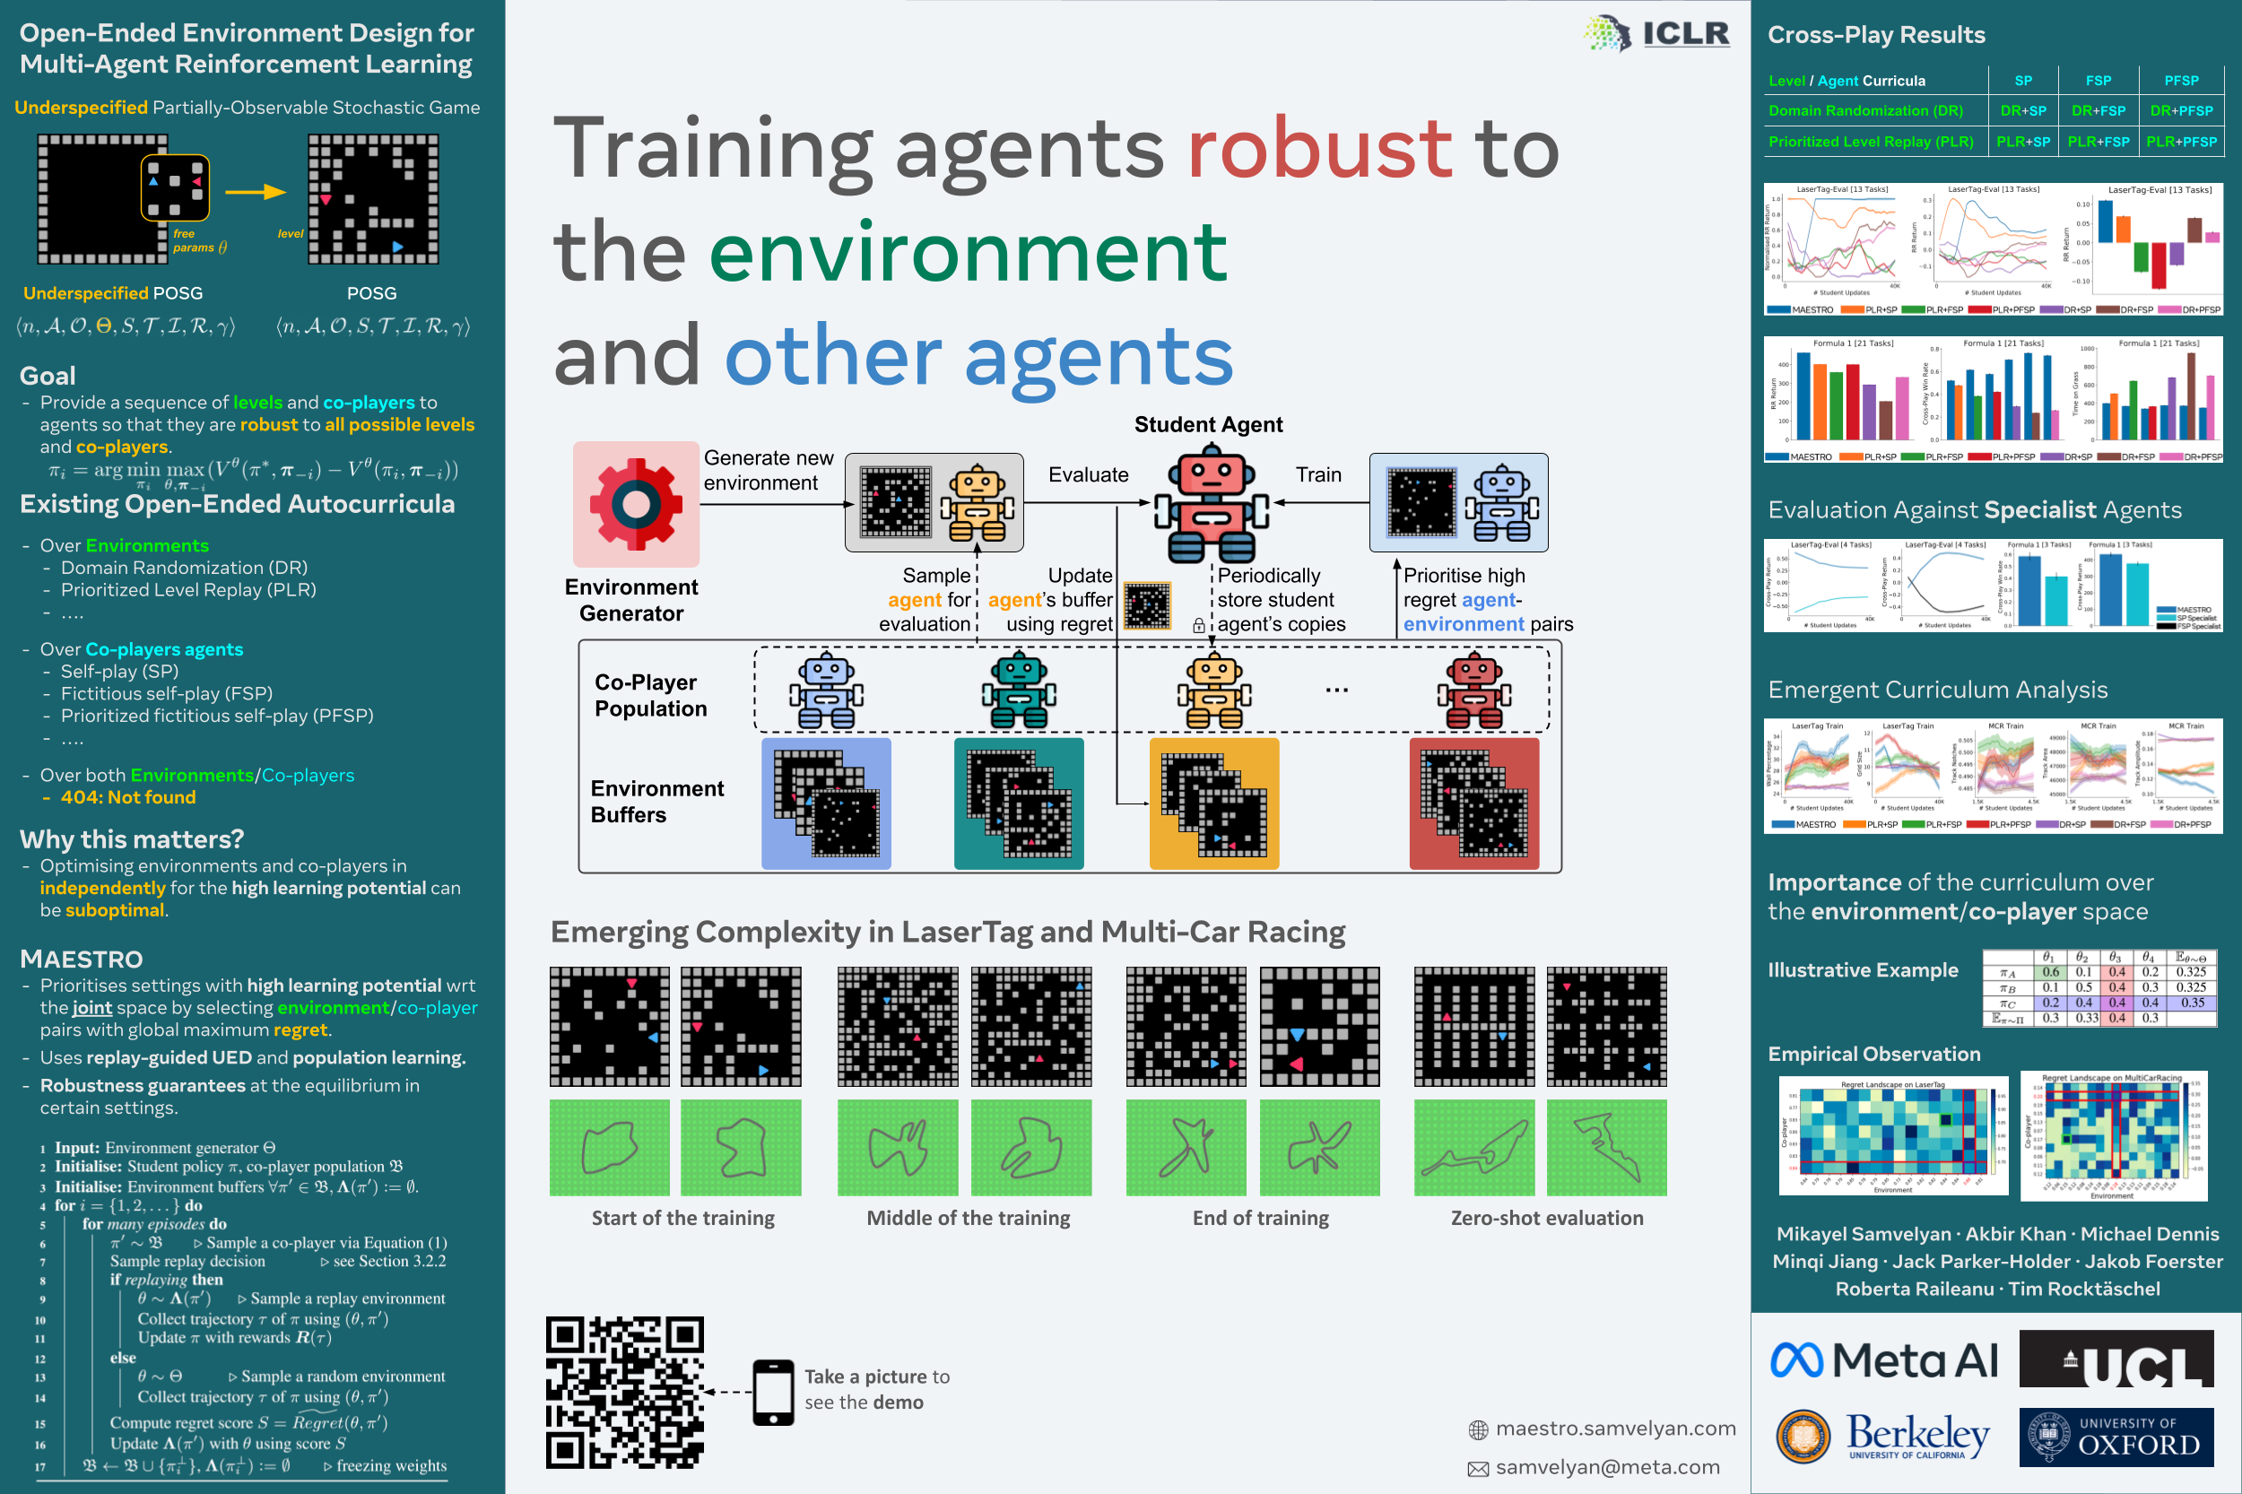Click the red Student Agent robot

(1210, 506)
